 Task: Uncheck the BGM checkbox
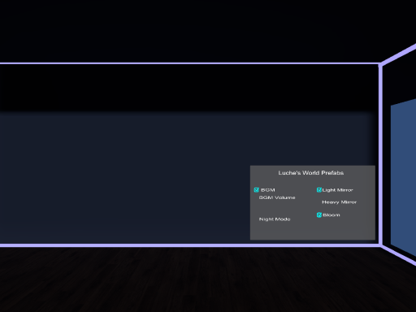click(257, 190)
